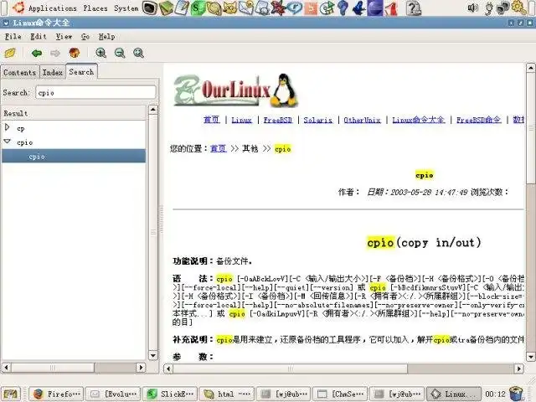Viewport: 536px width, 402px height.
Task: Open the cat-face launcher in top panel
Action: point(230,8)
